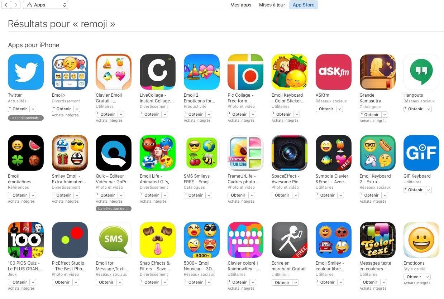The image size is (444, 299).
Task: Switch to the Mes apps tab
Action: pyautogui.click(x=241, y=5)
